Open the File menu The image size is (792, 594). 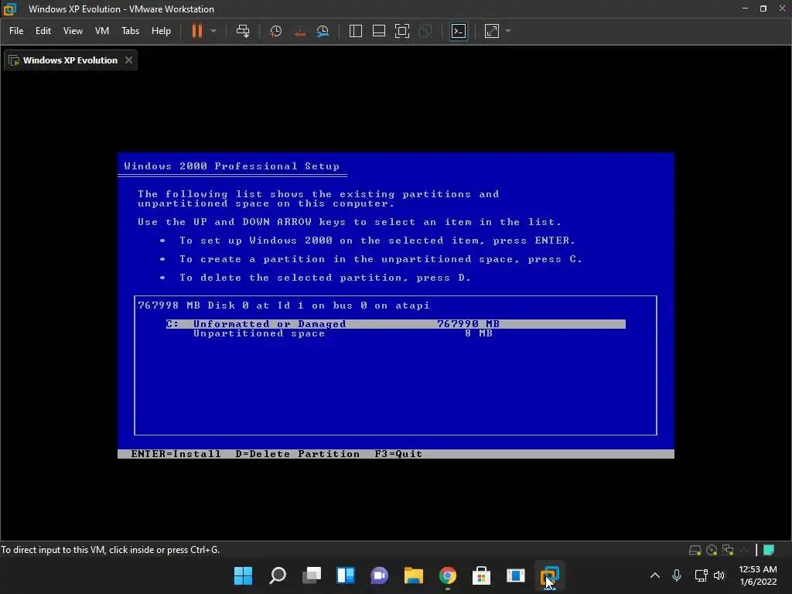16,31
